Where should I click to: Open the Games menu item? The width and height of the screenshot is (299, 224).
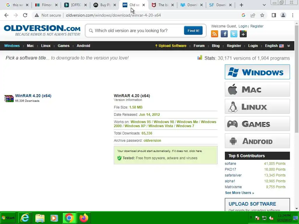tap(63, 46)
